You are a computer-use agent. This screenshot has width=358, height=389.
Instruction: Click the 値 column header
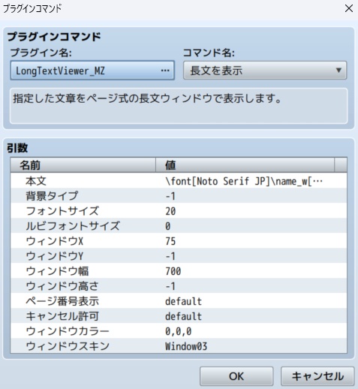[245, 165]
